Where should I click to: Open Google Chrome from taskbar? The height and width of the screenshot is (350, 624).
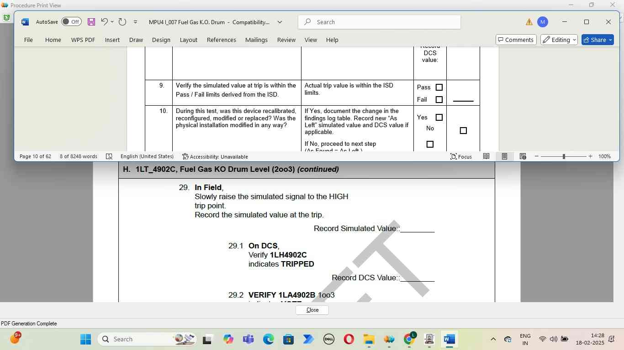tap(409, 339)
